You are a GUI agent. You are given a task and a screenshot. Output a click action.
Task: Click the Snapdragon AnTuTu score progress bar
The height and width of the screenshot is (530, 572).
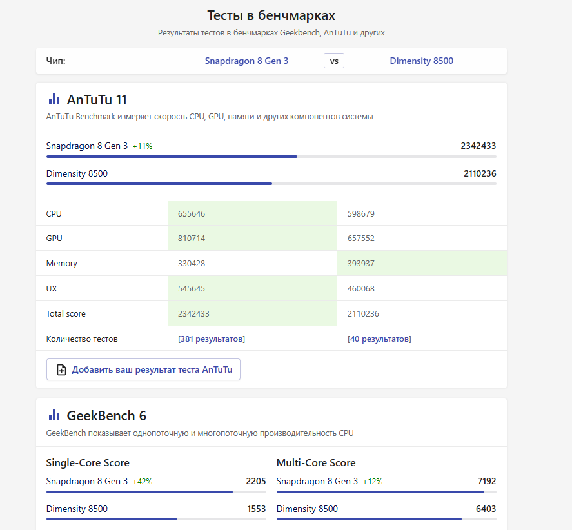(x=271, y=157)
